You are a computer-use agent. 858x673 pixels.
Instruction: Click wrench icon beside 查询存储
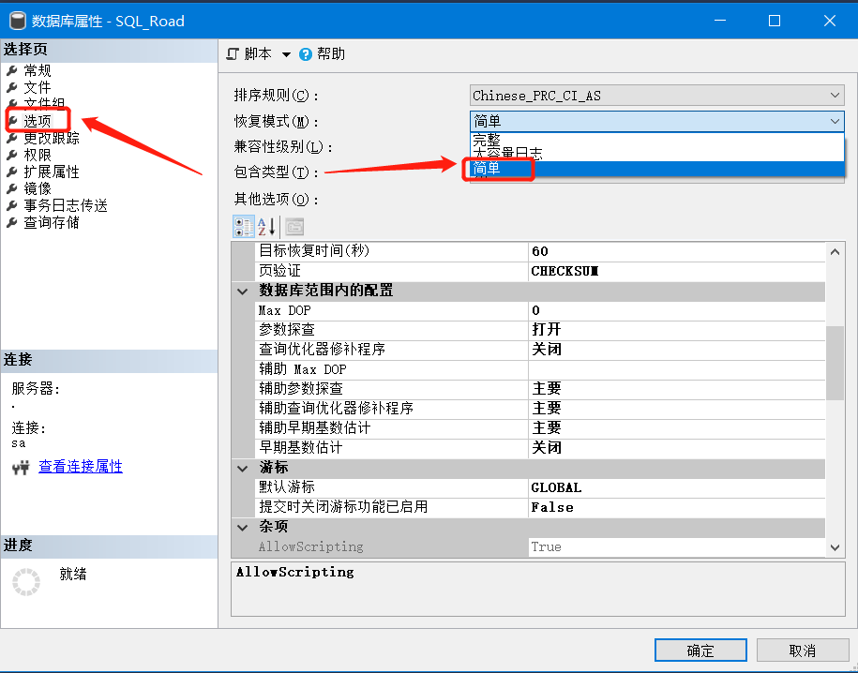12,223
